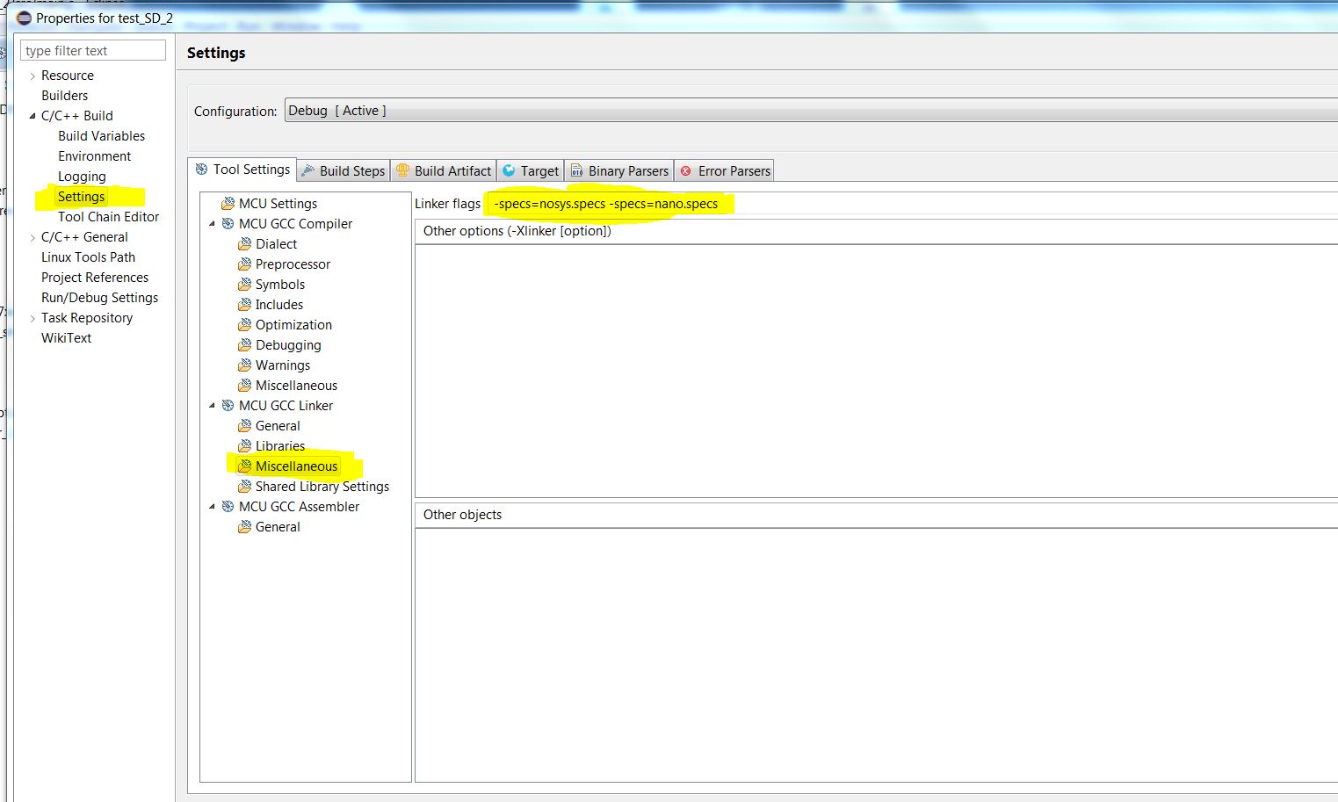Select Linux Tools Path in sidebar
Screen dimensions: 1338x802
pyautogui.click(x=88, y=257)
